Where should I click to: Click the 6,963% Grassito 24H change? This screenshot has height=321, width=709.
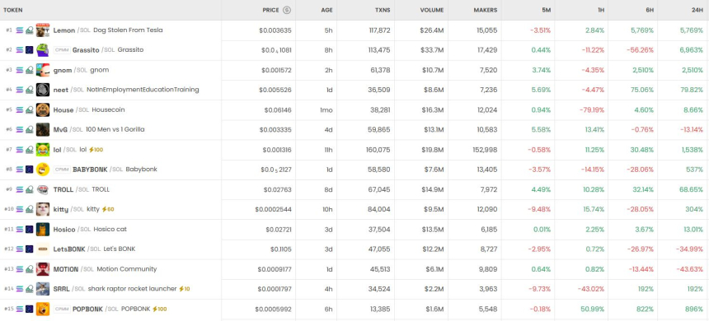pyautogui.click(x=692, y=50)
